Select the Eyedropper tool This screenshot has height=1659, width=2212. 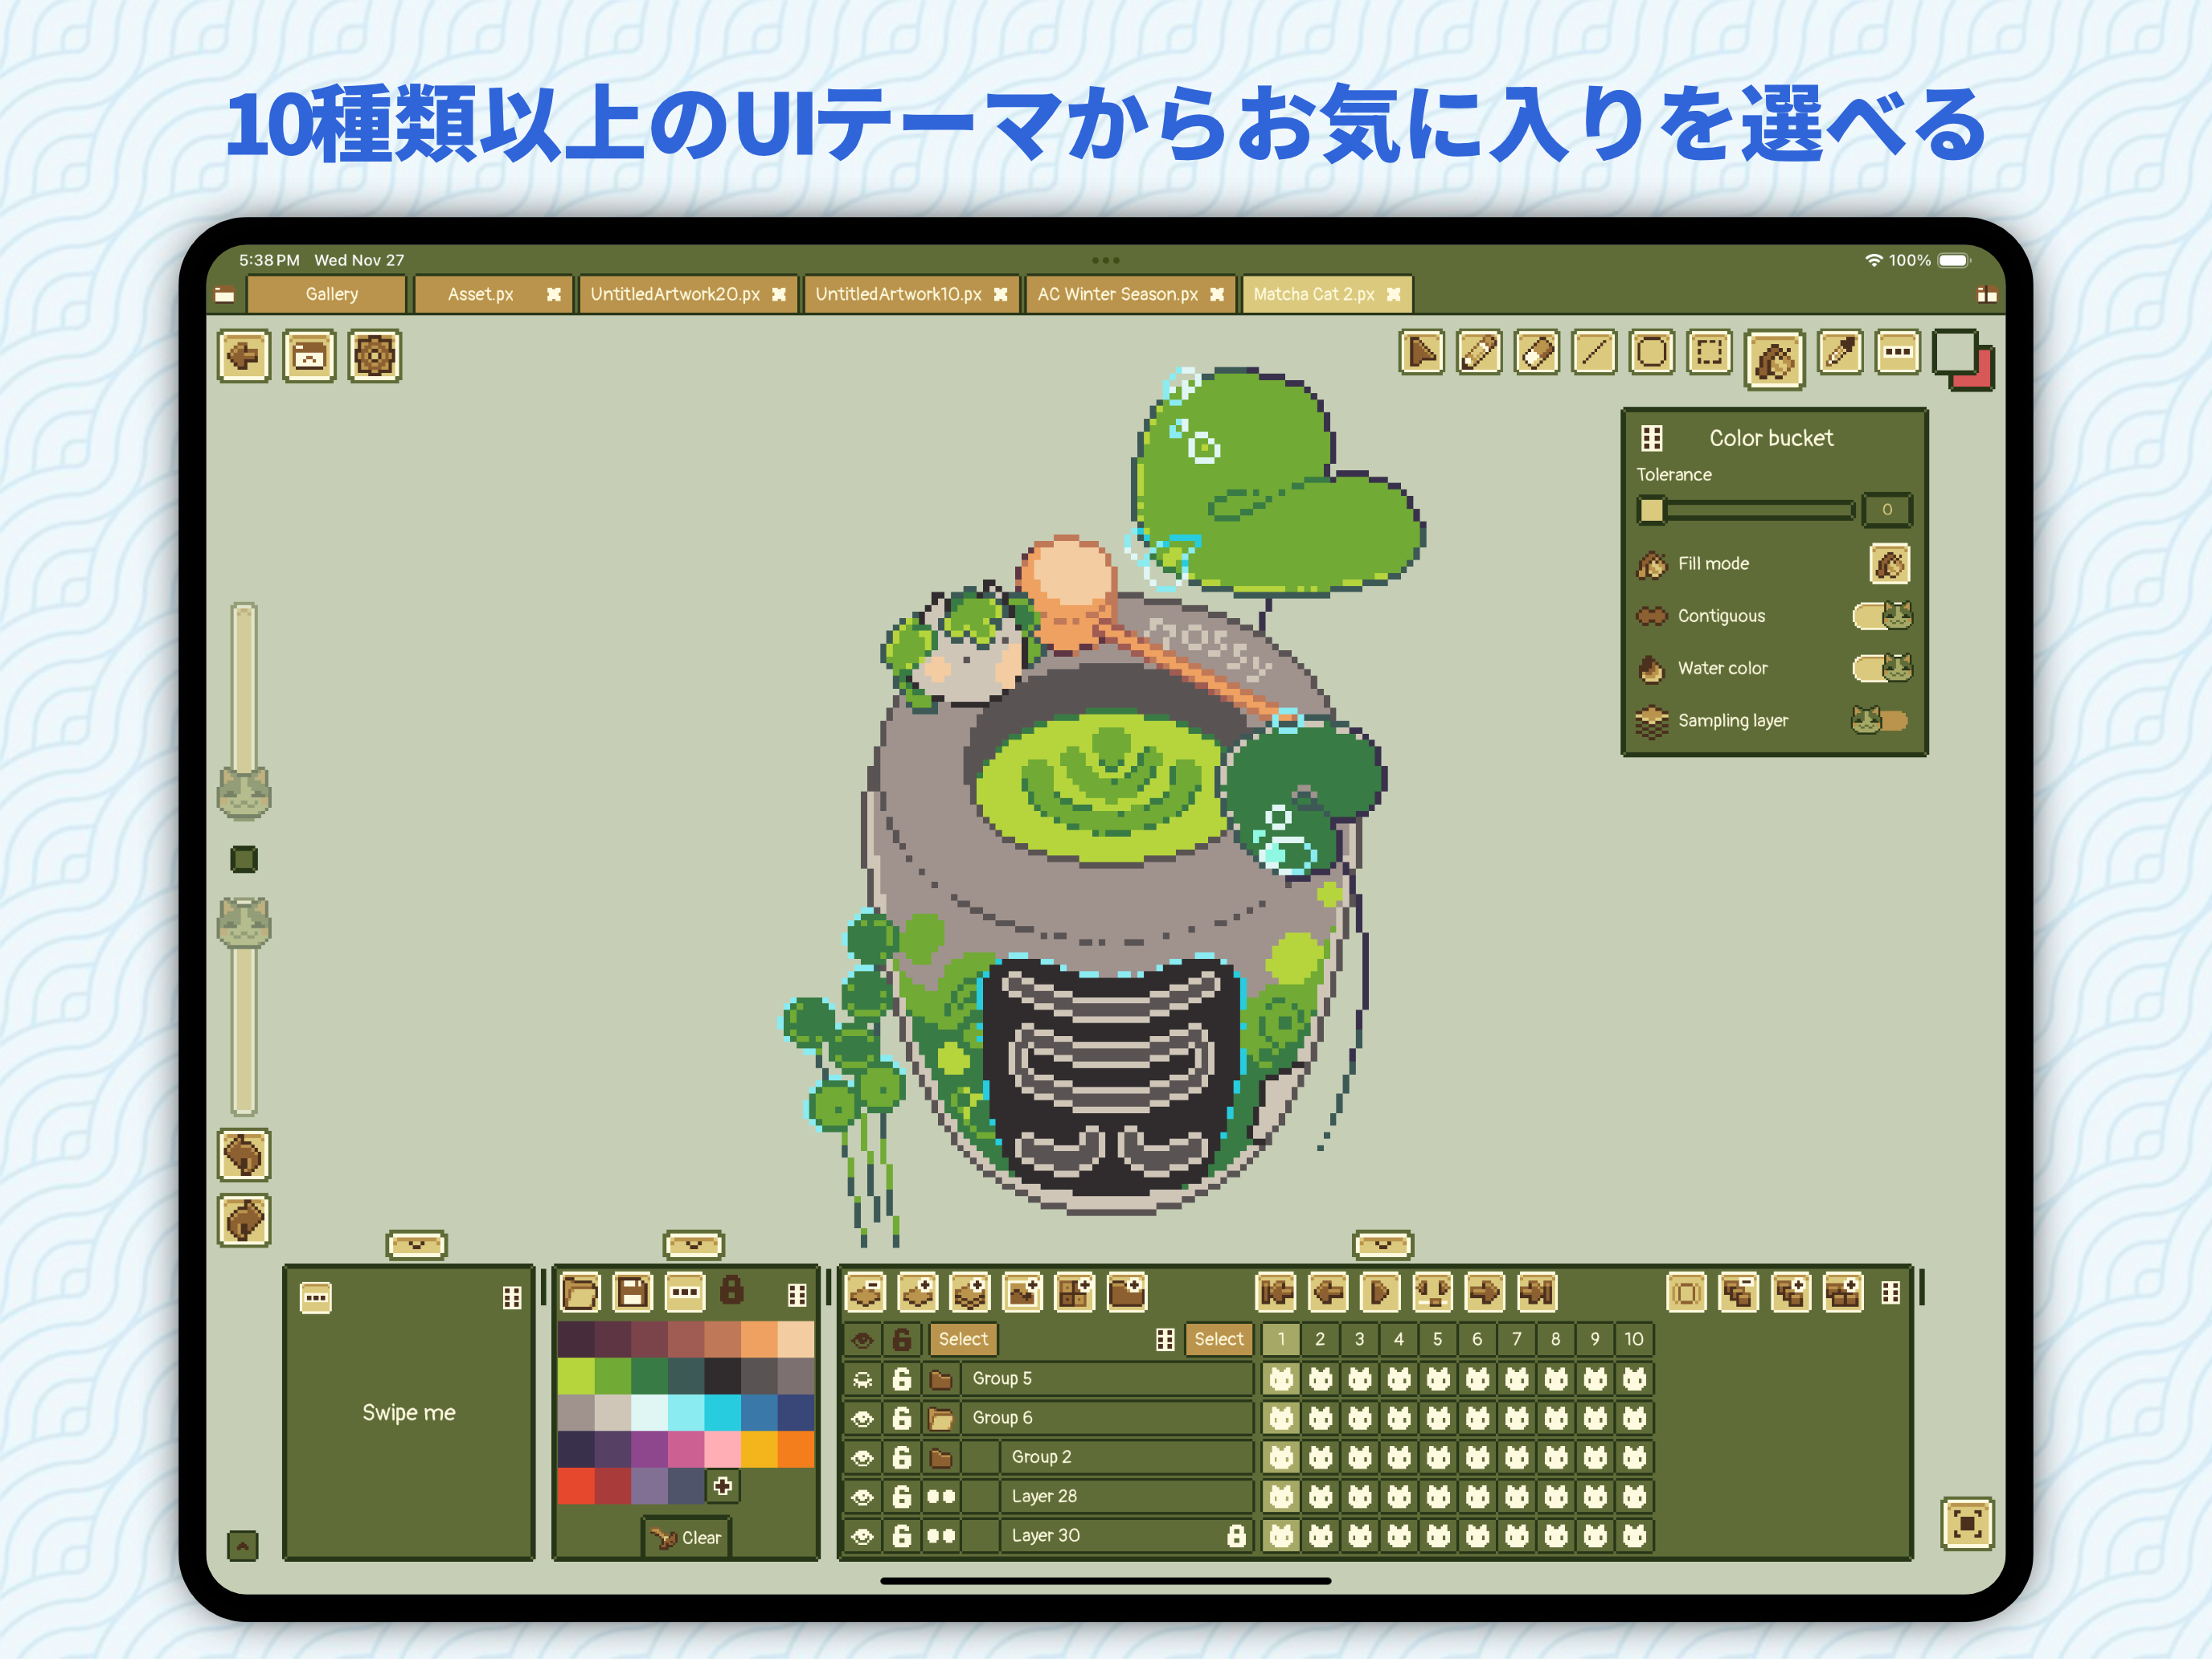click(x=1840, y=354)
